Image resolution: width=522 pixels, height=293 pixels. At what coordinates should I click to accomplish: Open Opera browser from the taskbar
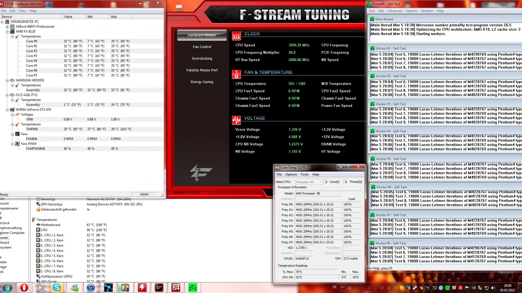[24, 287]
